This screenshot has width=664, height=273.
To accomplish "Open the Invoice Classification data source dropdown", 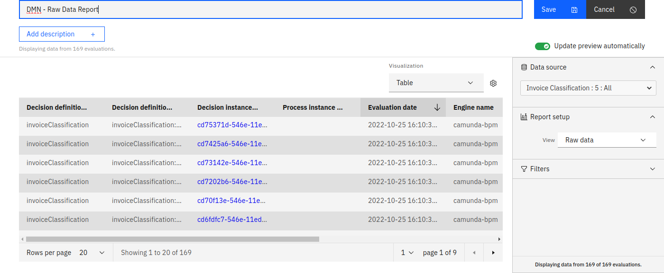I will (x=588, y=88).
